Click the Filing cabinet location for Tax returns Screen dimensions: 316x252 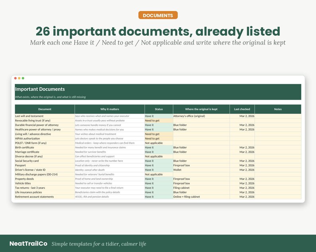tap(201, 188)
